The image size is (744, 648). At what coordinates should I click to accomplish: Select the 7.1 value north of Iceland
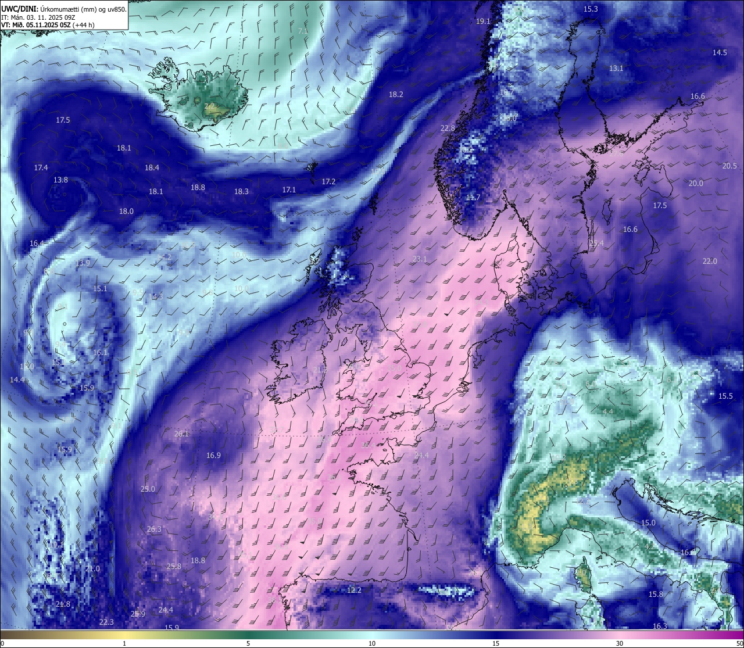303,31
